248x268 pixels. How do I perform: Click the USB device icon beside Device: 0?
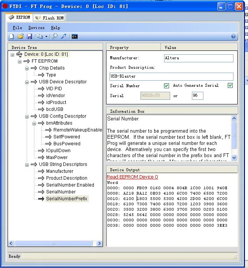[x=19, y=54]
